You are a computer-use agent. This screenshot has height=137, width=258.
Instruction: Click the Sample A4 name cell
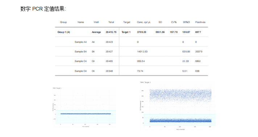[x=80, y=42]
